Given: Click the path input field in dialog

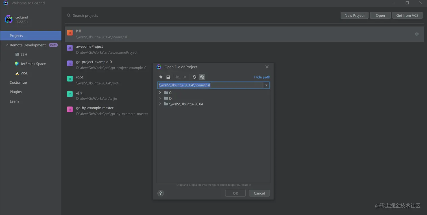Looking at the screenshot, I should click(210, 85).
